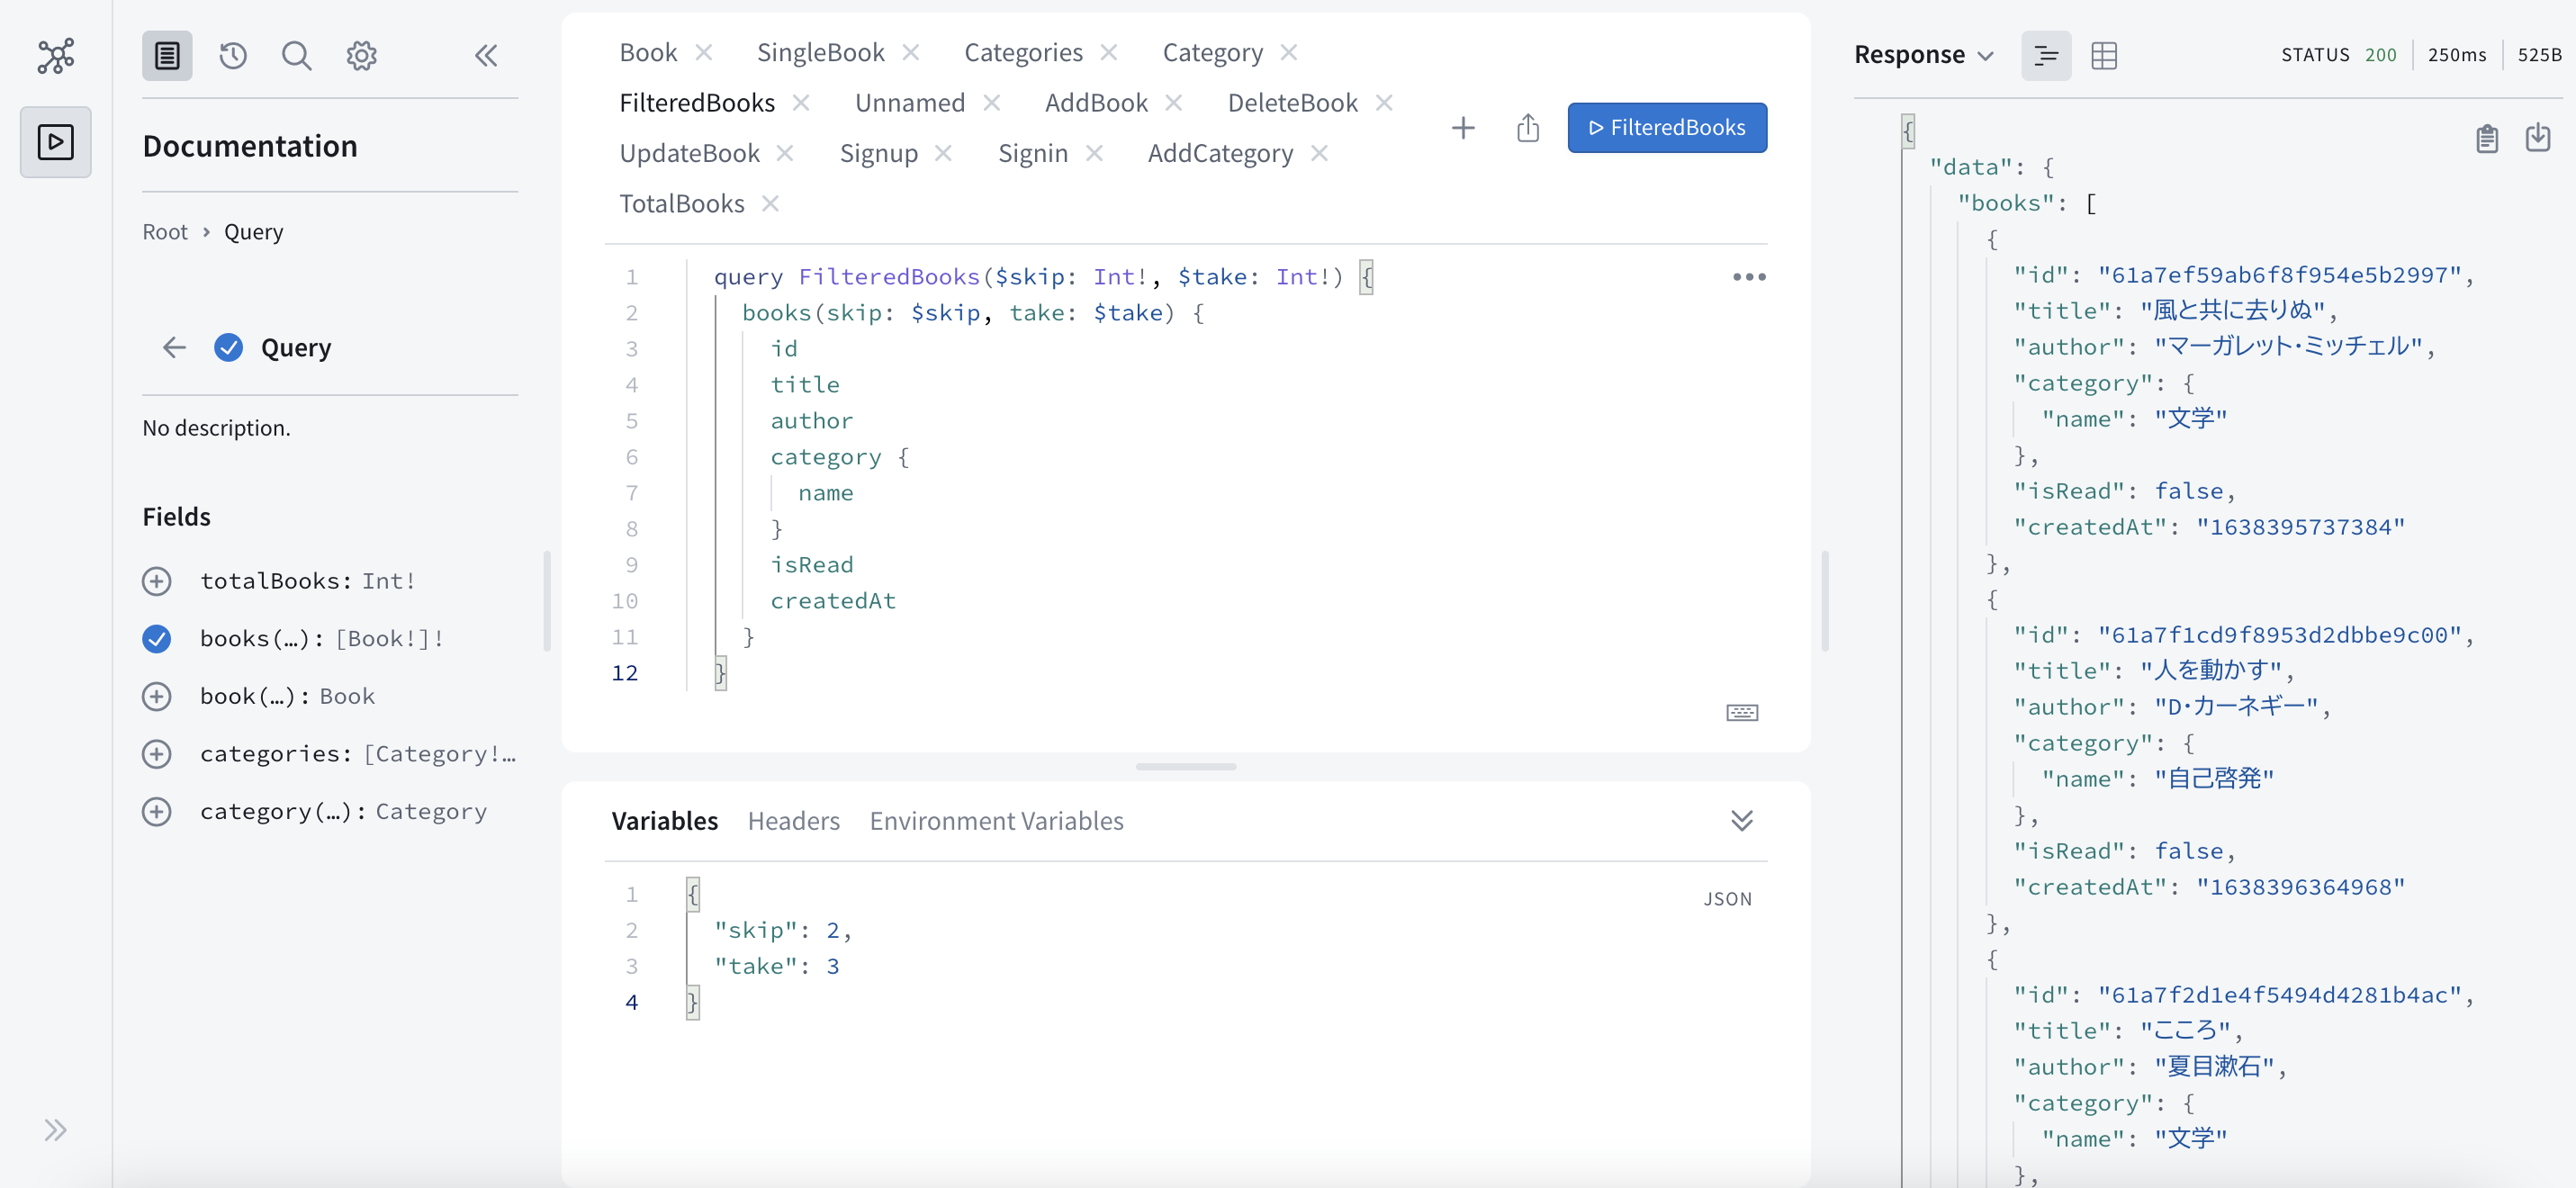The width and height of the screenshot is (2576, 1188).
Task: Add the category(…) field to query
Action: [x=157, y=811]
